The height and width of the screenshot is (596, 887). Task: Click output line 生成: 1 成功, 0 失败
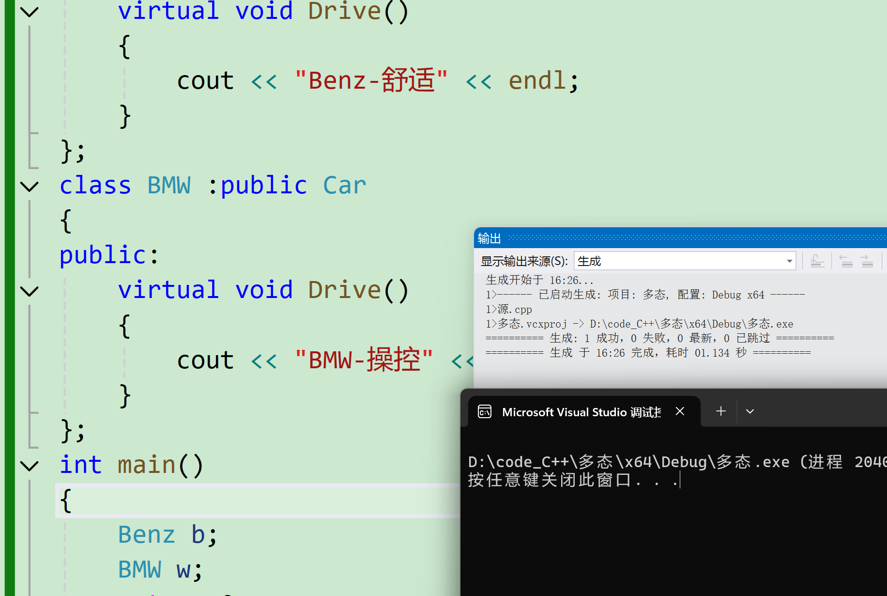coord(659,338)
